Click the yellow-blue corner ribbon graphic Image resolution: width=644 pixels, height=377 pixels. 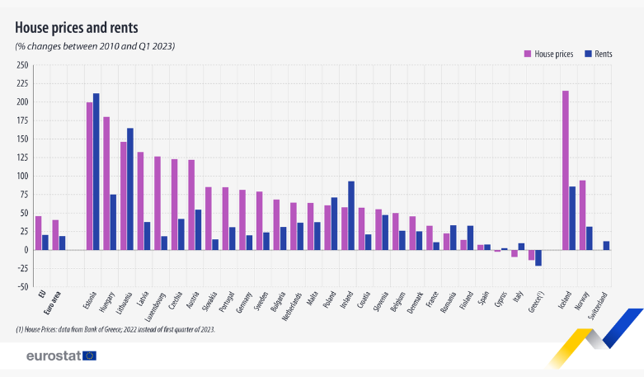click(595, 337)
